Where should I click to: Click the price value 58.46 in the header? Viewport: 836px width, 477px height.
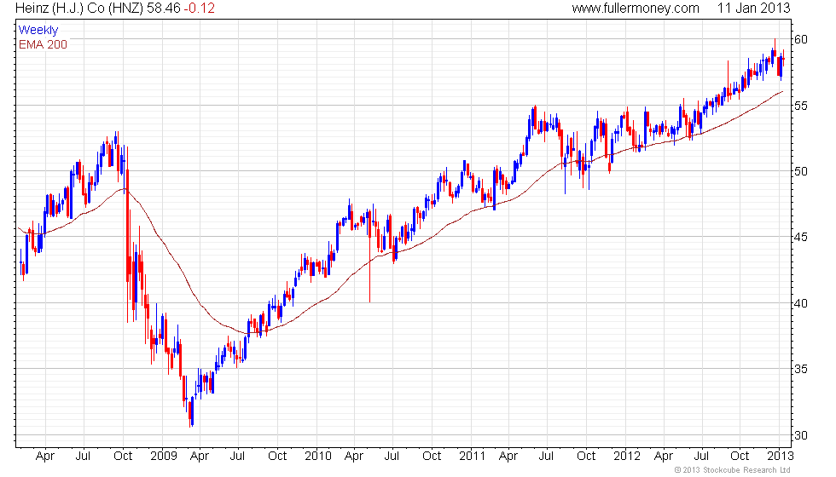(164, 8)
